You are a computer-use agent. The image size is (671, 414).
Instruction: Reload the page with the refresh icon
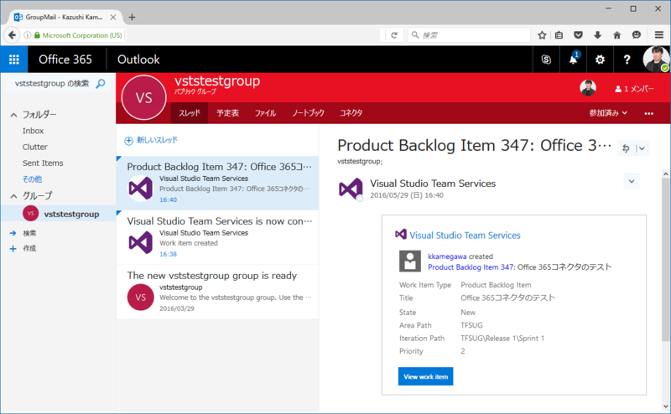click(394, 35)
